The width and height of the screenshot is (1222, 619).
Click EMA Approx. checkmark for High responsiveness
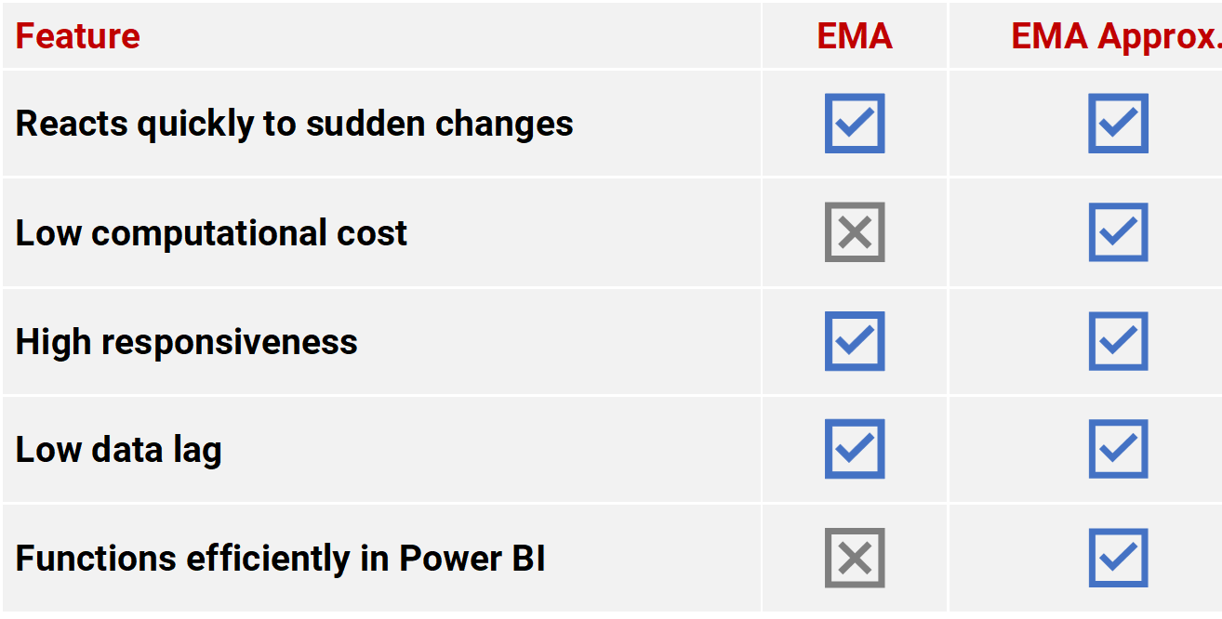1118,341
